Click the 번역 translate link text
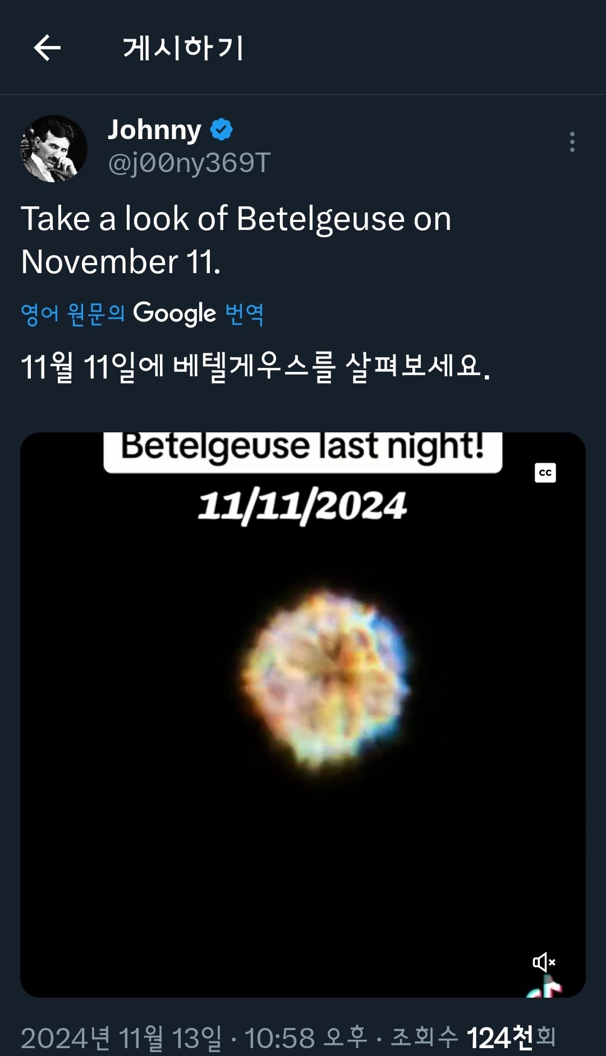This screenshot has width=606, height=1056. click(245, 313)
